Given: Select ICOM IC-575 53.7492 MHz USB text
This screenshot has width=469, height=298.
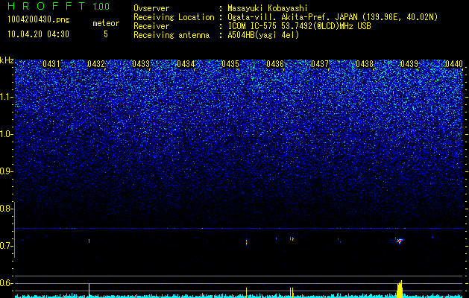Looking at the screenshot, I should (300, 26).
